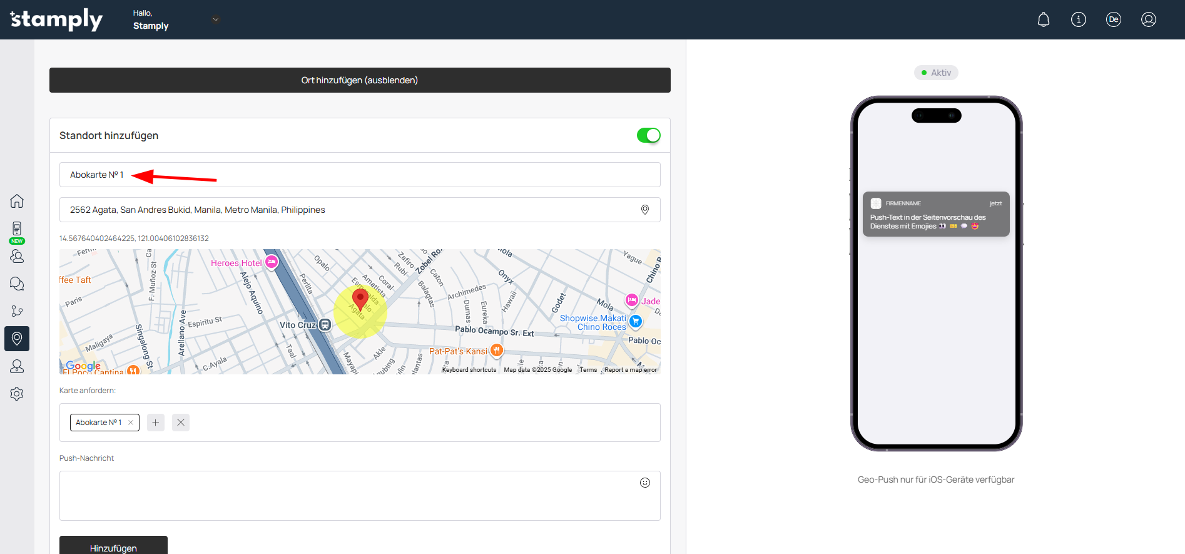
Task: Open the chat messages sidebar icon
Action: click(x=17, y=284)
